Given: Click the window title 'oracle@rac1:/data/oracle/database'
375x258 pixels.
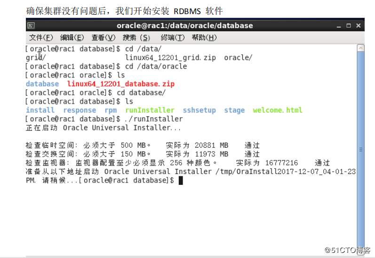Looking at the screenshot, I should click(x=184, y=25).
